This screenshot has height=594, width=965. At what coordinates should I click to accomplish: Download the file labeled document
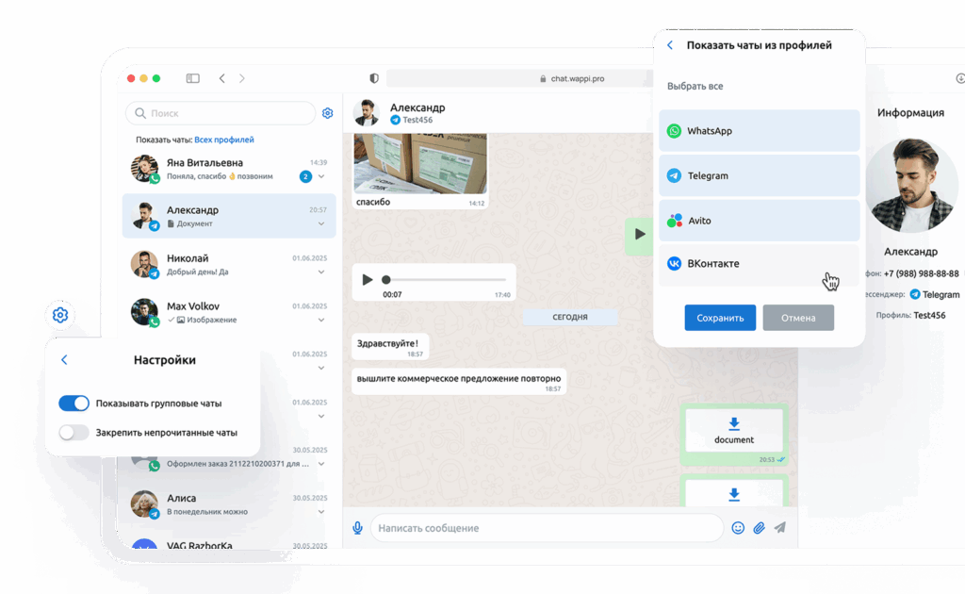tap(733, 430)
